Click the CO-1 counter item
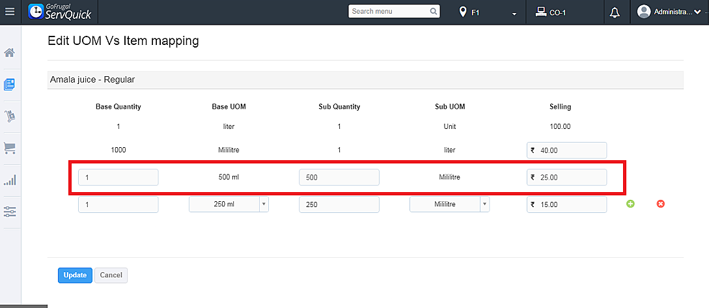 550,12
